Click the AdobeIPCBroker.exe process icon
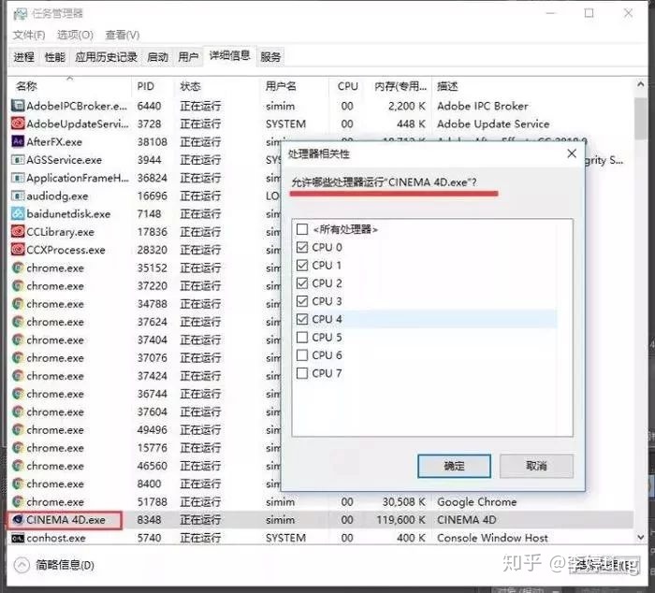The width and height of the screenshot is (655, 593). [18, 106]
